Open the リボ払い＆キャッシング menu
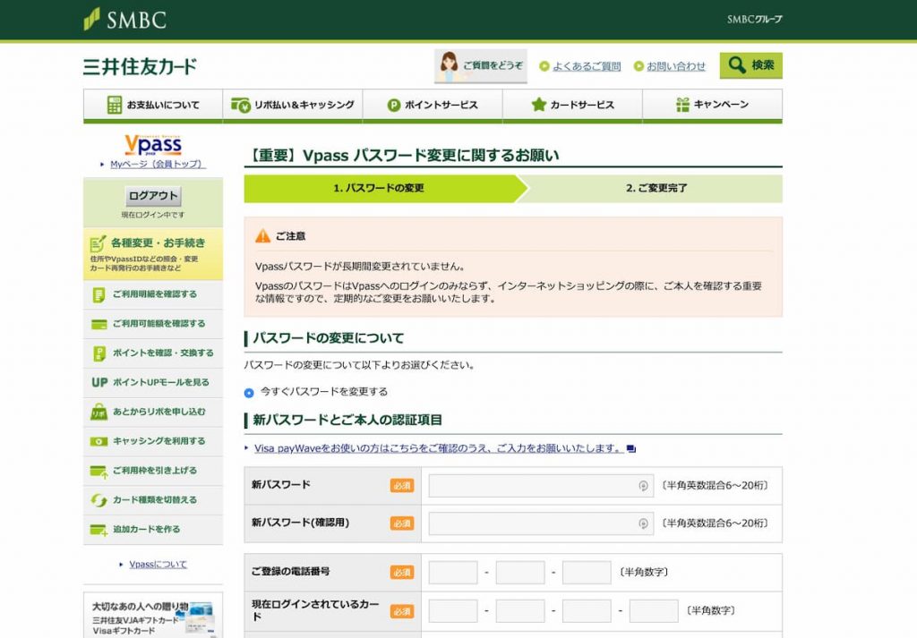917x638 pixels. click(293, 105)
